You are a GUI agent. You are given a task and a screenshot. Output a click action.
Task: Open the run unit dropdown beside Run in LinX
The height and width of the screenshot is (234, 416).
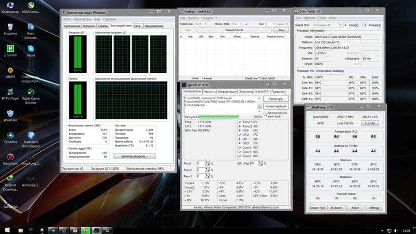(282, 24)
